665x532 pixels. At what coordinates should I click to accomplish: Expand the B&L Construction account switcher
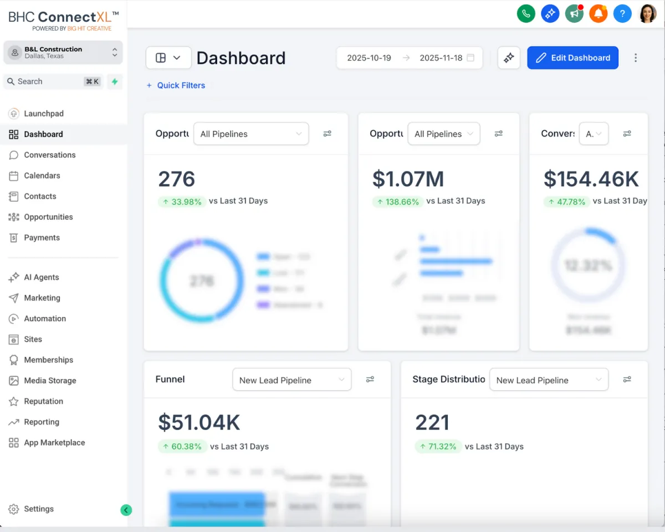(63, 52)
